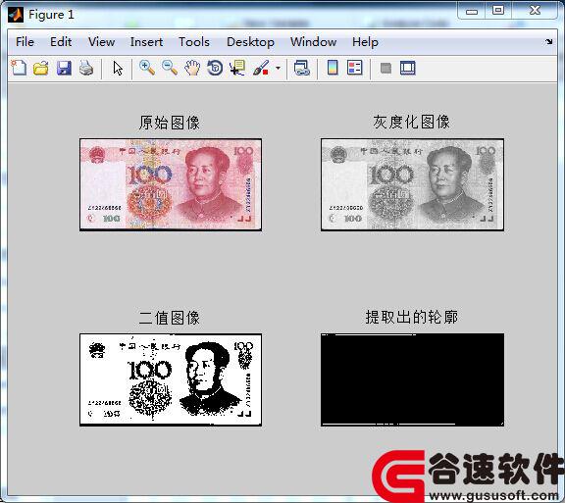Click the Brush data tool
Viewport: 565px width, 503px height.
tap(261, 68)
